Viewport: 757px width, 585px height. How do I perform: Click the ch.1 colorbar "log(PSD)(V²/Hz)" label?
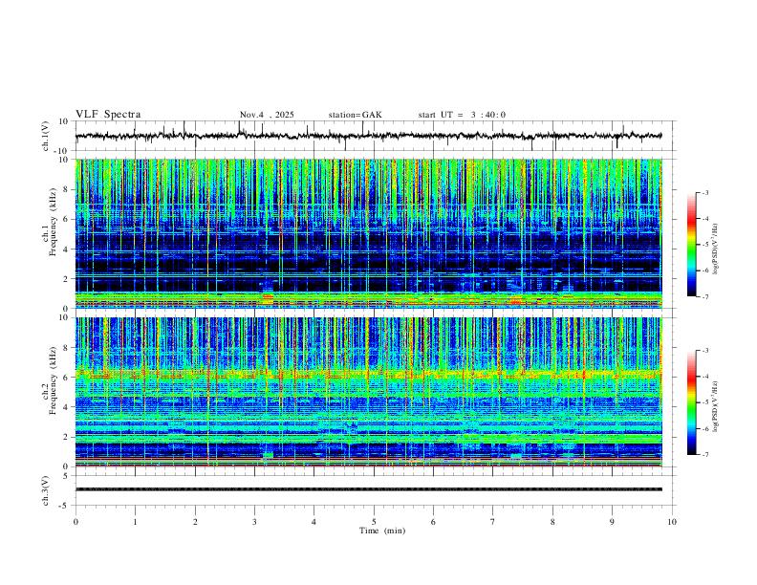(716, 249)
